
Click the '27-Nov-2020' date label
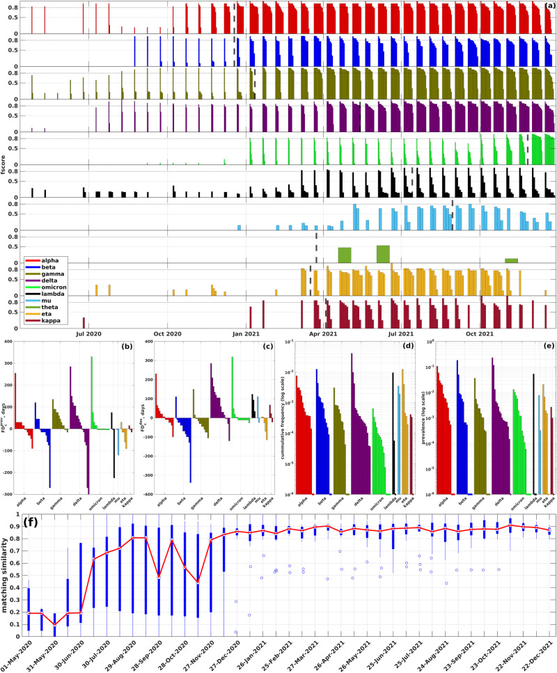199,656
